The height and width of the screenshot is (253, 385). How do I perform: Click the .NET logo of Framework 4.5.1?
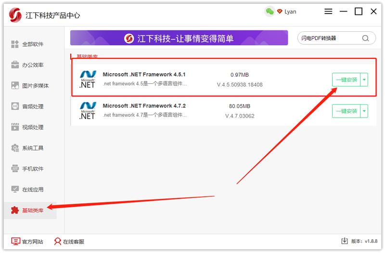point(88,79)
